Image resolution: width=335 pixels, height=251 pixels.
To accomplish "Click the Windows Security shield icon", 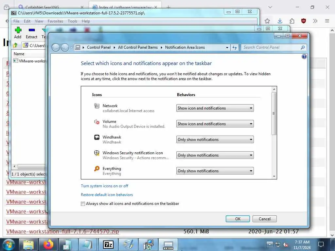I will tap(97, 153).
